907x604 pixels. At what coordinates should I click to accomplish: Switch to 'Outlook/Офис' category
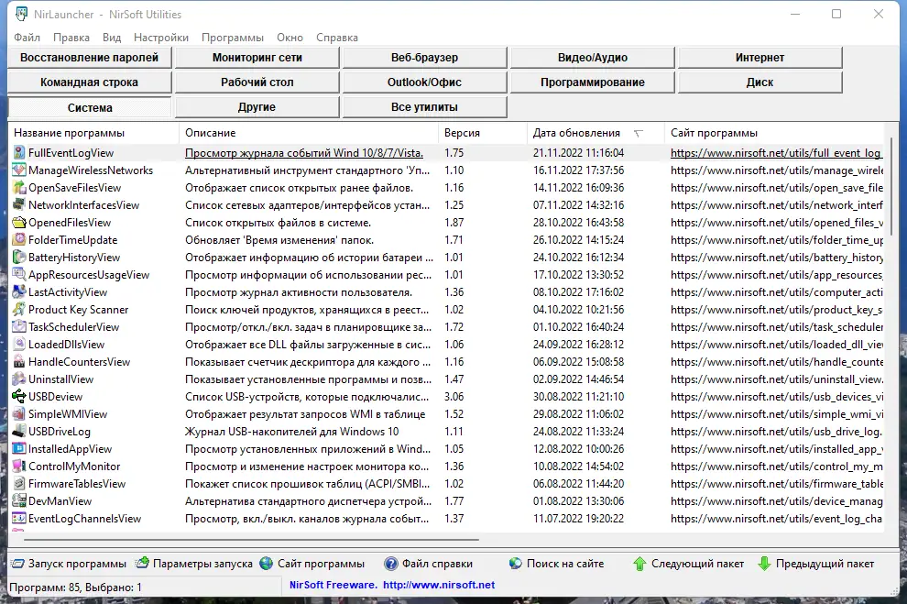[x=424, y=82]
